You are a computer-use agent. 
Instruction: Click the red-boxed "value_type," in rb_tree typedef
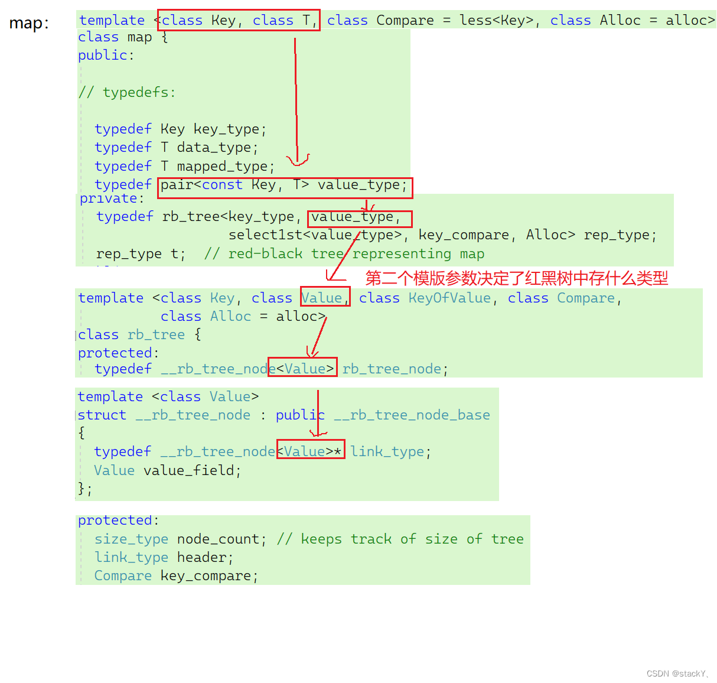click(359, 217)
